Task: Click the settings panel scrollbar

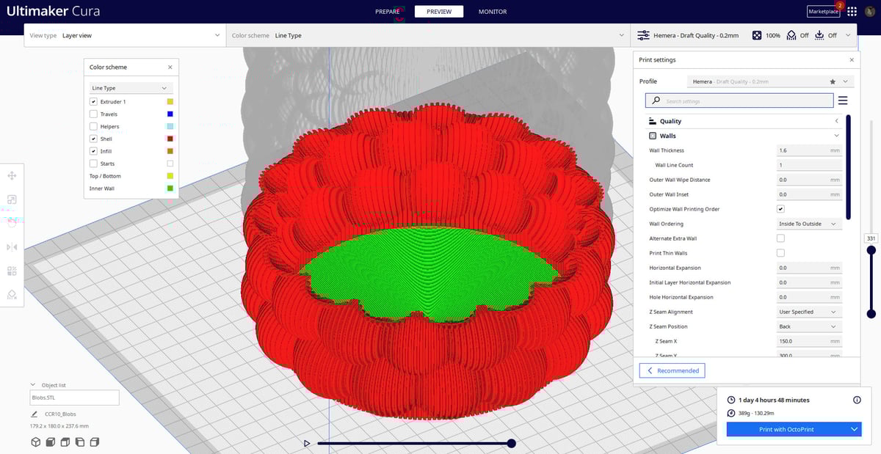Action: 849,166
